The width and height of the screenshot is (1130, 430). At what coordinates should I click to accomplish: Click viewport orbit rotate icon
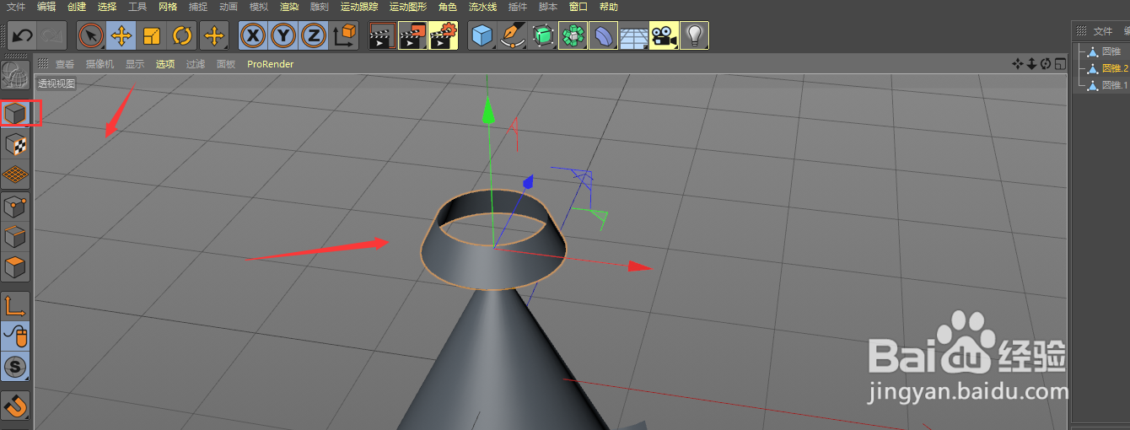[1046, 63]
